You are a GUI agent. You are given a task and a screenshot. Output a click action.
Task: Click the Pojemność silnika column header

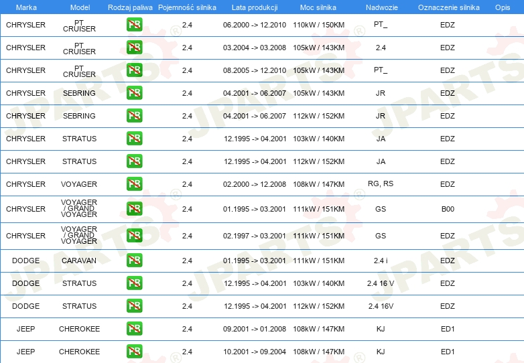(x=187, y=7)
